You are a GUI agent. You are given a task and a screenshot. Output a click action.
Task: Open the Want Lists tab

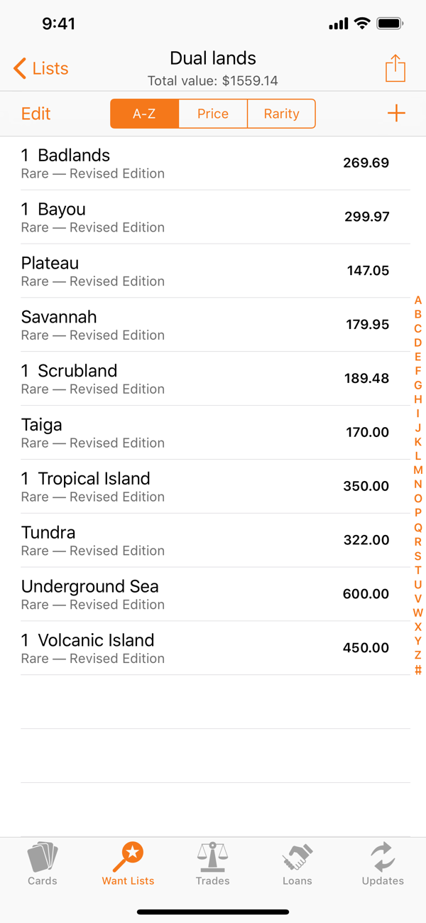tap(128, 864)
